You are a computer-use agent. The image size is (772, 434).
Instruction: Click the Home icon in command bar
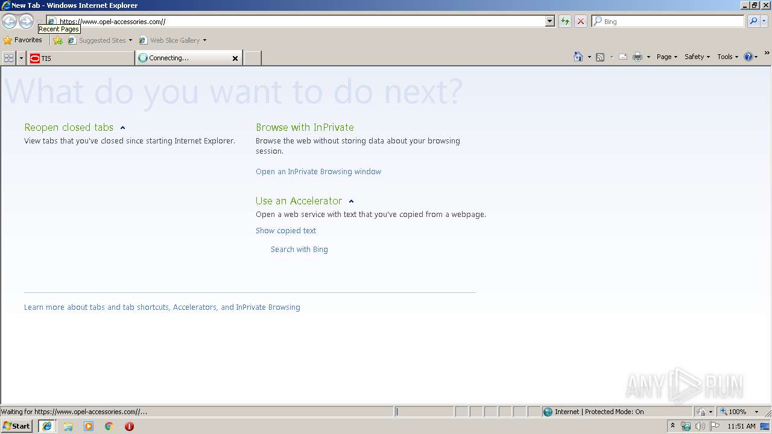[x=578, y=57]
